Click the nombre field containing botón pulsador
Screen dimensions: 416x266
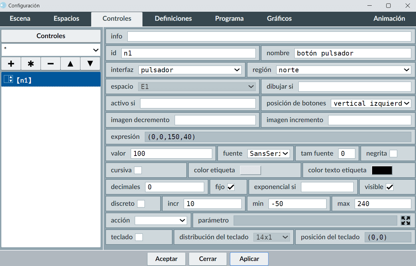tap(352, 53)
